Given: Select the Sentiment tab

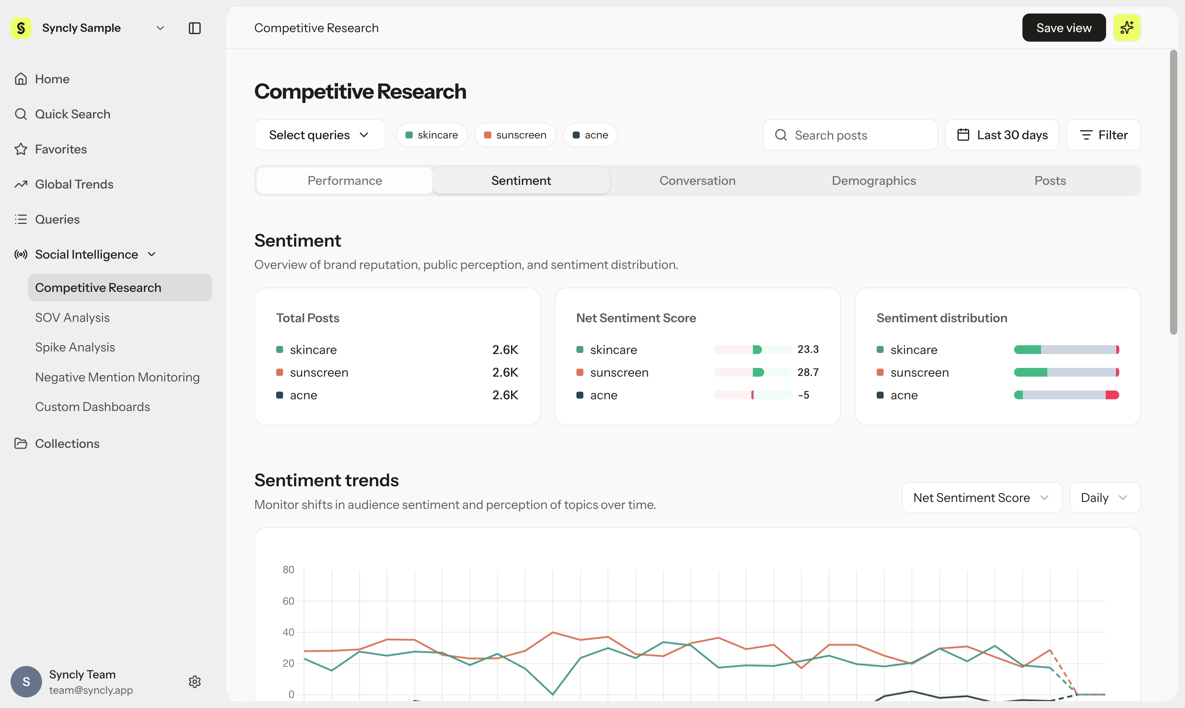Looking at the screenshot, I should 521,180.
